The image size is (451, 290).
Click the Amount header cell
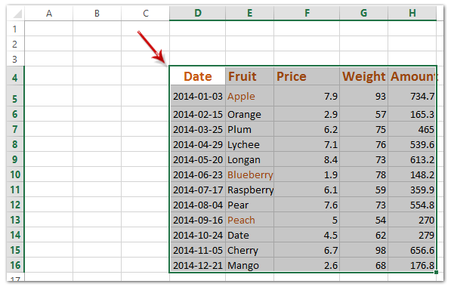(x=412, y=76)
